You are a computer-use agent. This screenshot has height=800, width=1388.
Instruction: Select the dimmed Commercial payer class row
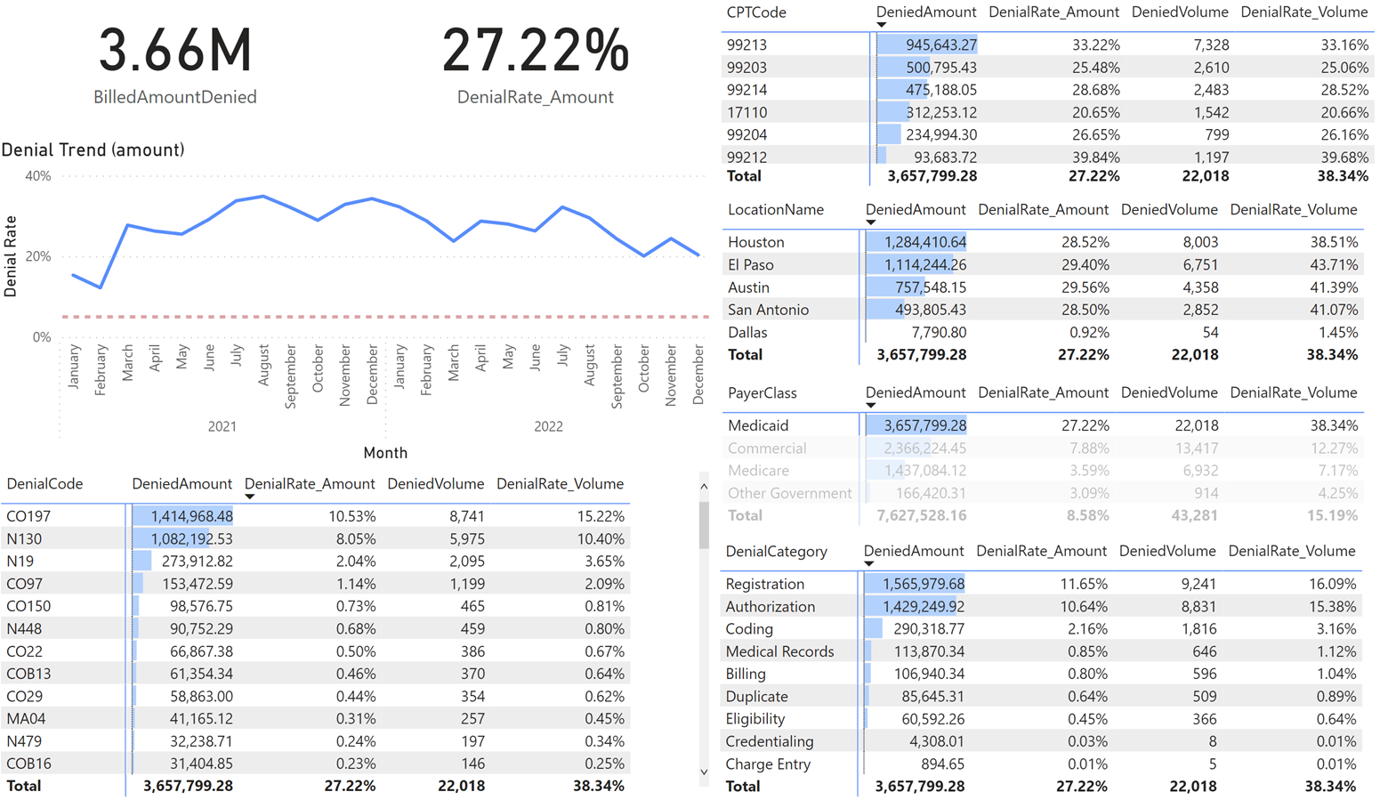(x=766, y=448)
